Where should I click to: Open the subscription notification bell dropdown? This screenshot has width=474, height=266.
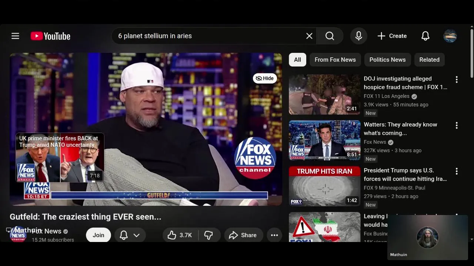click(x=130, y=235)
